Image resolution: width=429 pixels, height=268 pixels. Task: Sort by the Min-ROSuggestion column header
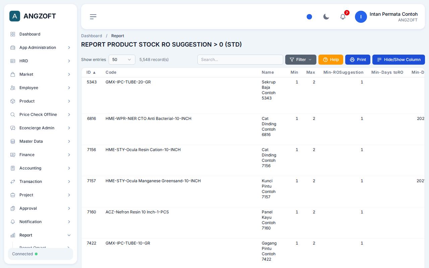343,72
